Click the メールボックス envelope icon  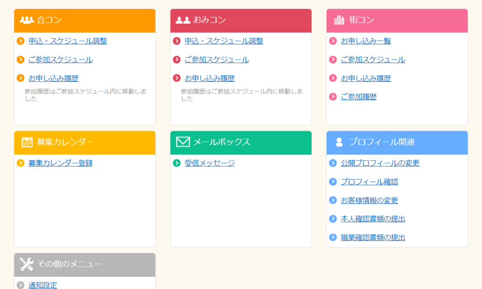tap(183, 142)
